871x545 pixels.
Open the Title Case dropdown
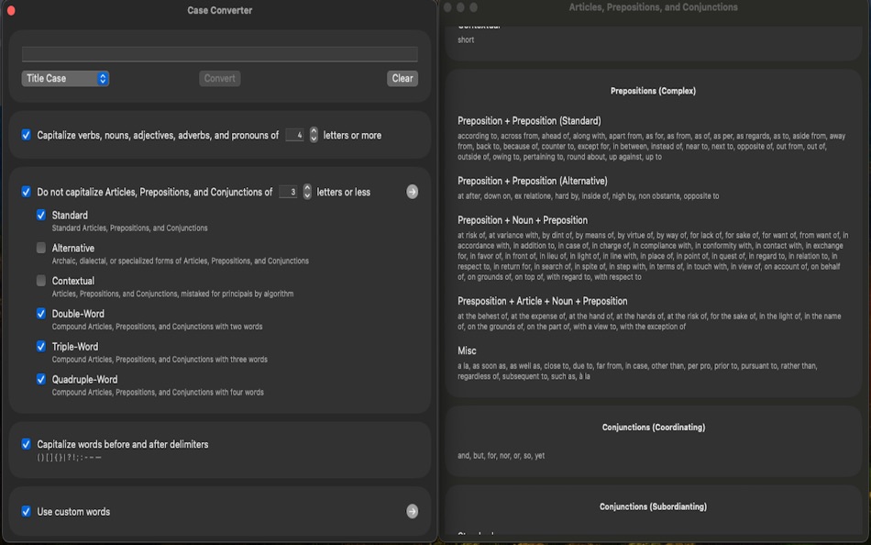click(x=65, y=78)
